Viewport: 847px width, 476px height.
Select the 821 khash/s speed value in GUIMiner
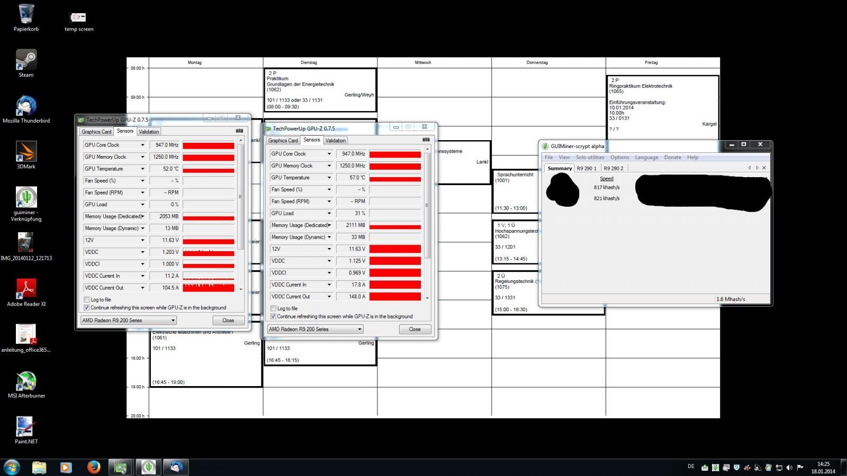(x=607, y=198)
